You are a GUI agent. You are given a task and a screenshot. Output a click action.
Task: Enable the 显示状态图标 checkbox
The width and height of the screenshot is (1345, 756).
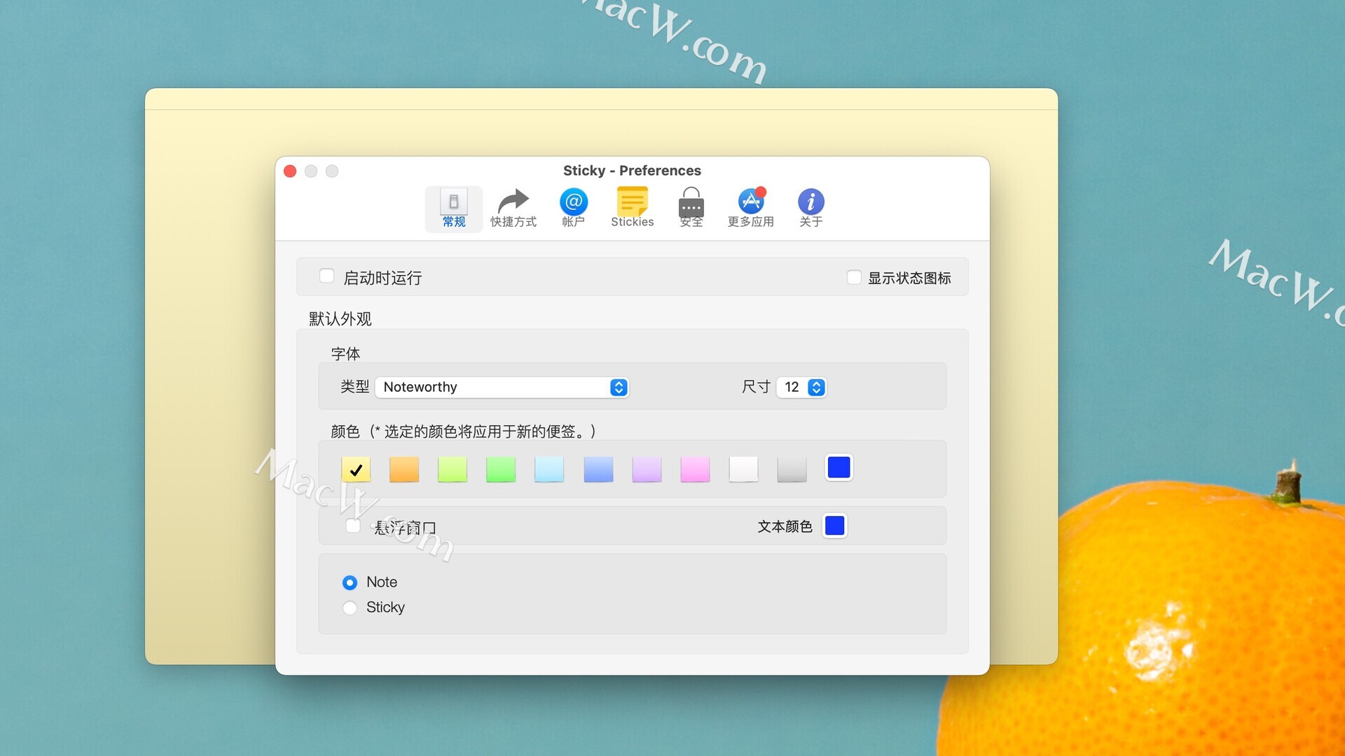point(854,278)
